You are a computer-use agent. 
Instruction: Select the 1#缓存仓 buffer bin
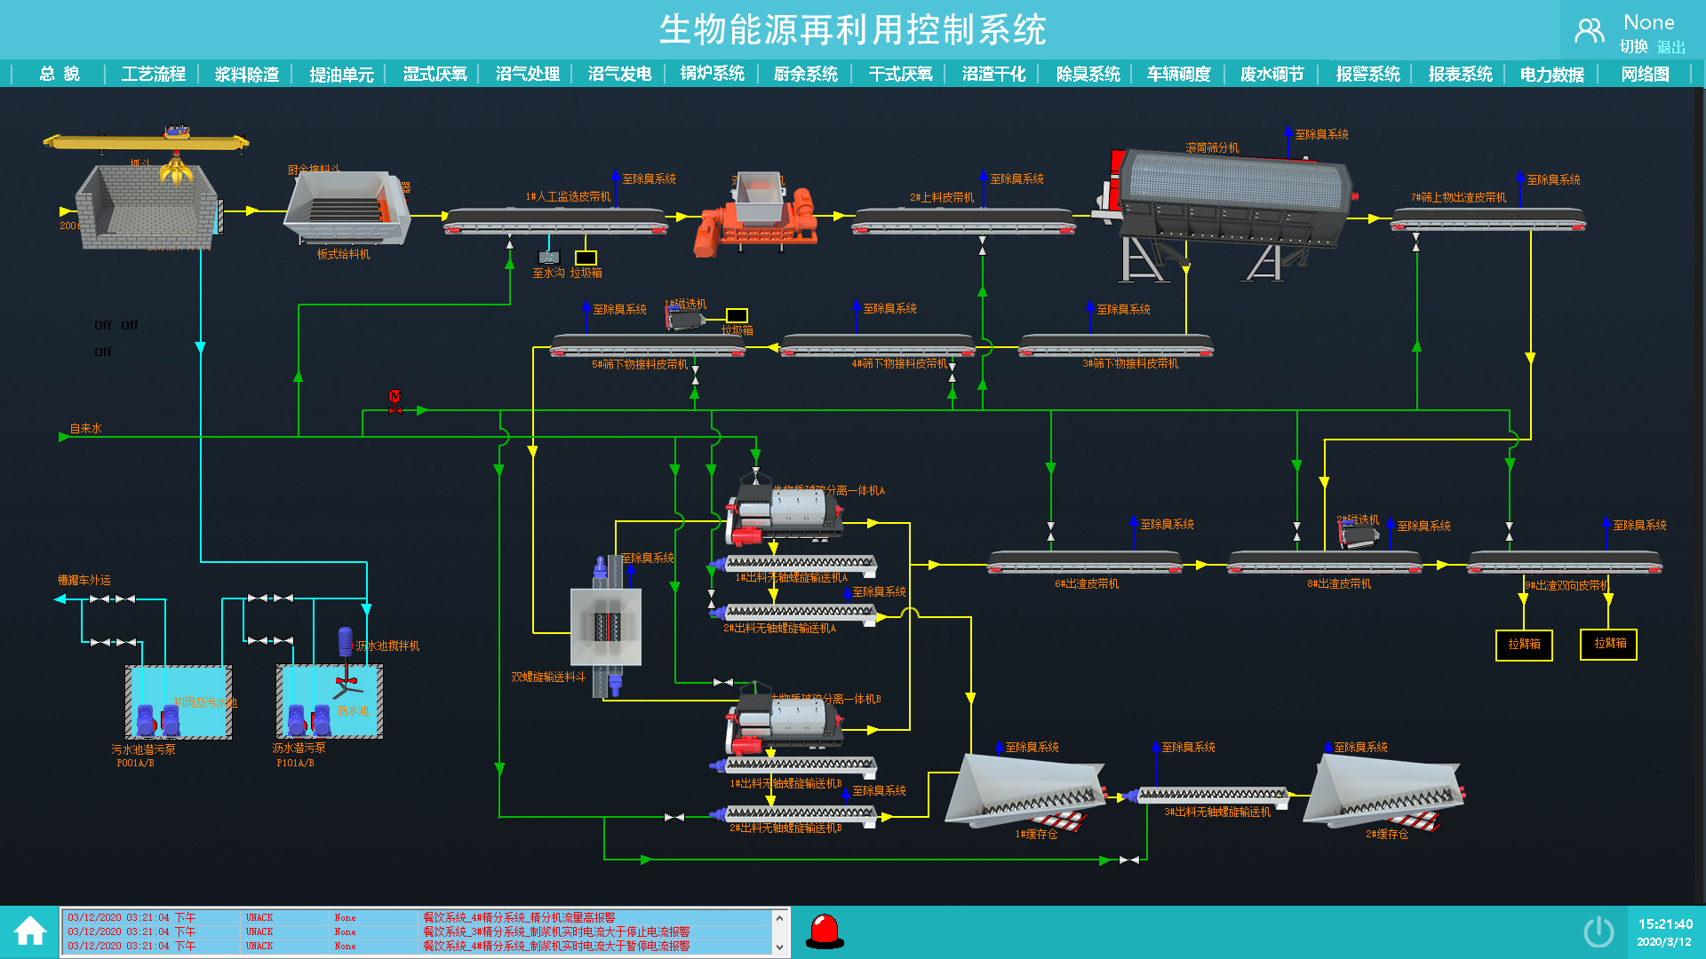(x=1026, y=792)
